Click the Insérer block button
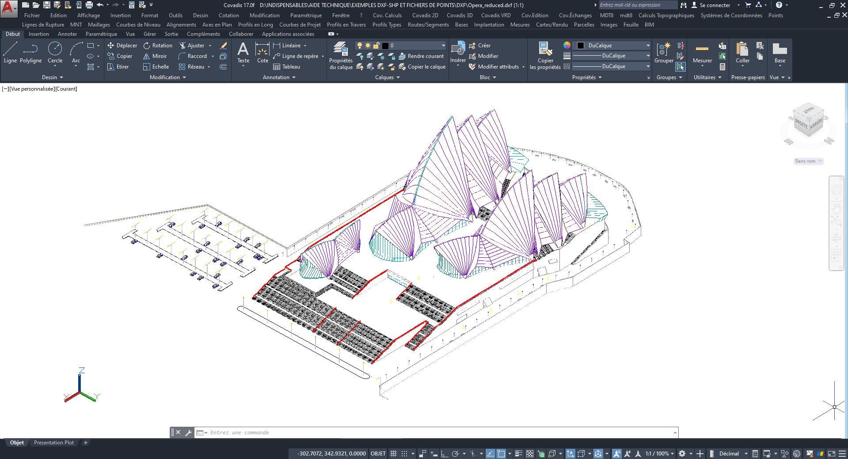 tap(458, 53)
